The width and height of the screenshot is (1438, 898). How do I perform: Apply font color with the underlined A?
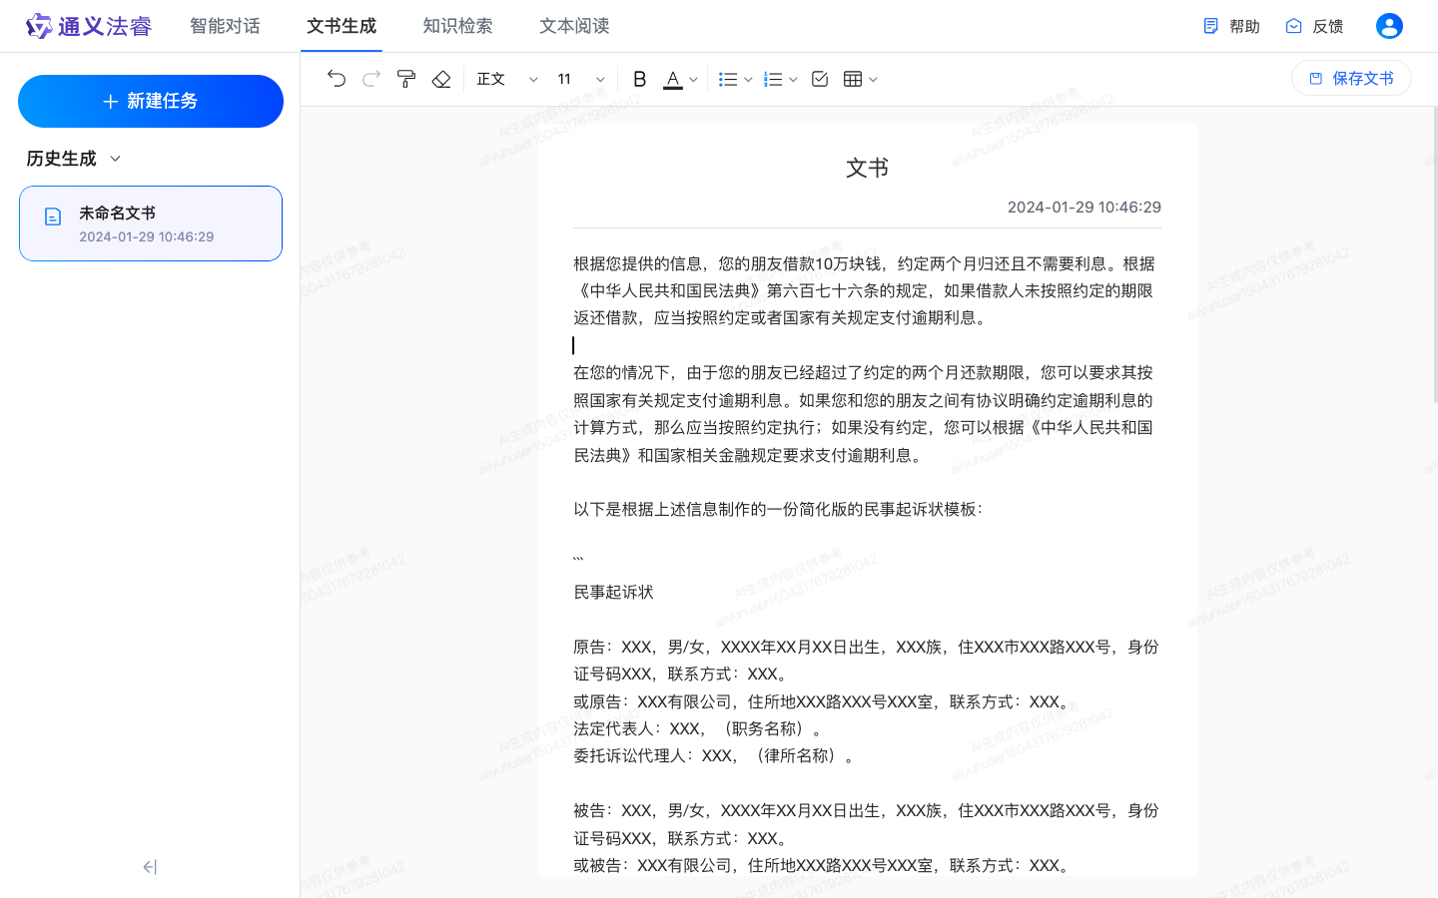[674, 78]
